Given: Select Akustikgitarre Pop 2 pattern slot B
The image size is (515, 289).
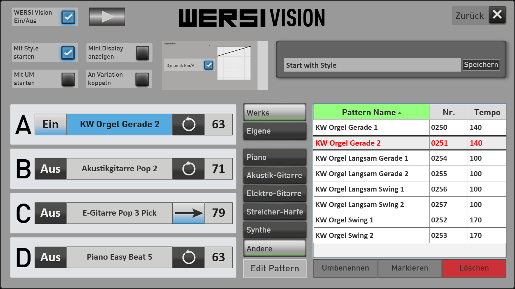Looking at the screenshot, I should point(120,169).
